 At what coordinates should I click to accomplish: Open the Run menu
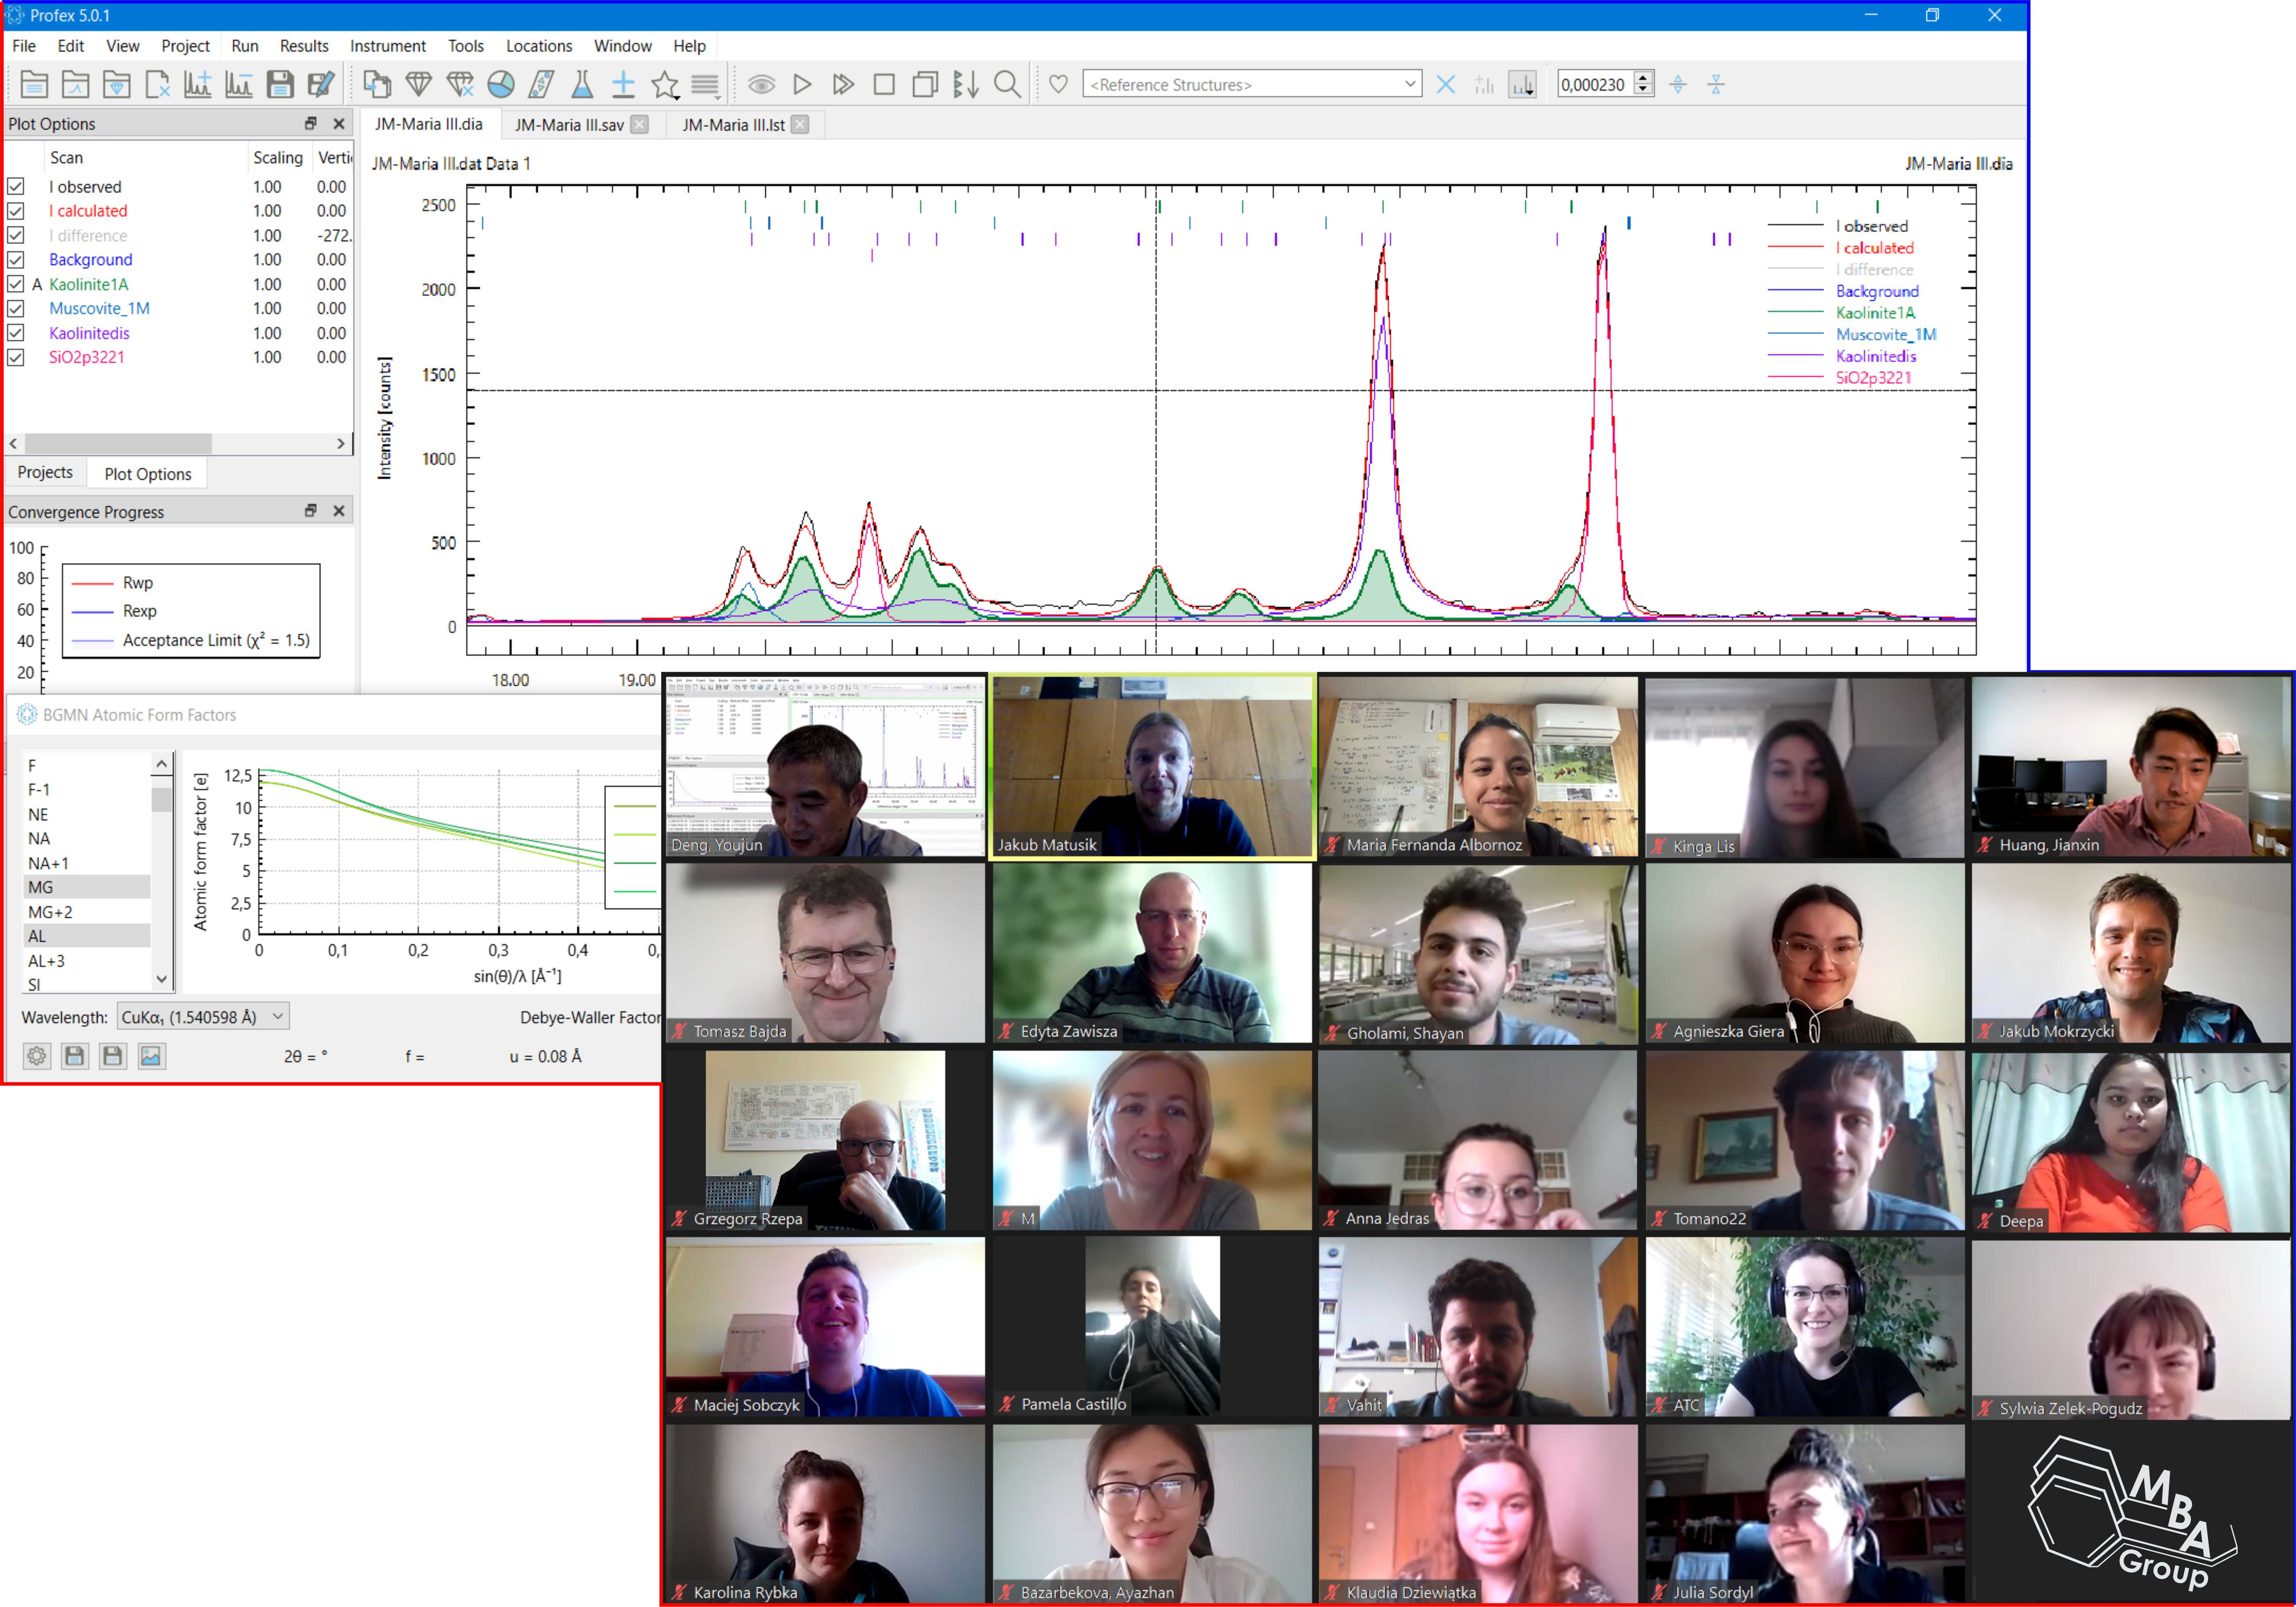pyautogui.click(x=245, y=46)
